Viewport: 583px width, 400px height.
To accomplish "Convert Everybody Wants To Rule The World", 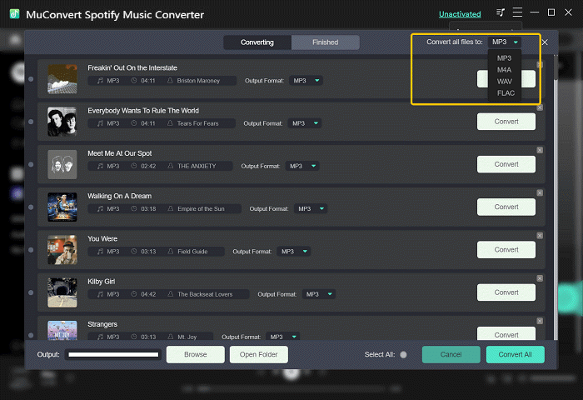I will coord(506,122).
